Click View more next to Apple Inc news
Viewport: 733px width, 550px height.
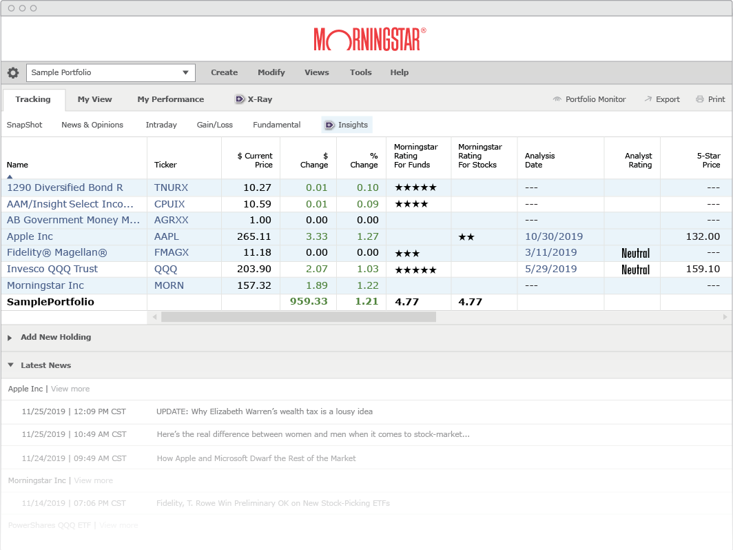pyautogui.click(x=70, y=389)
